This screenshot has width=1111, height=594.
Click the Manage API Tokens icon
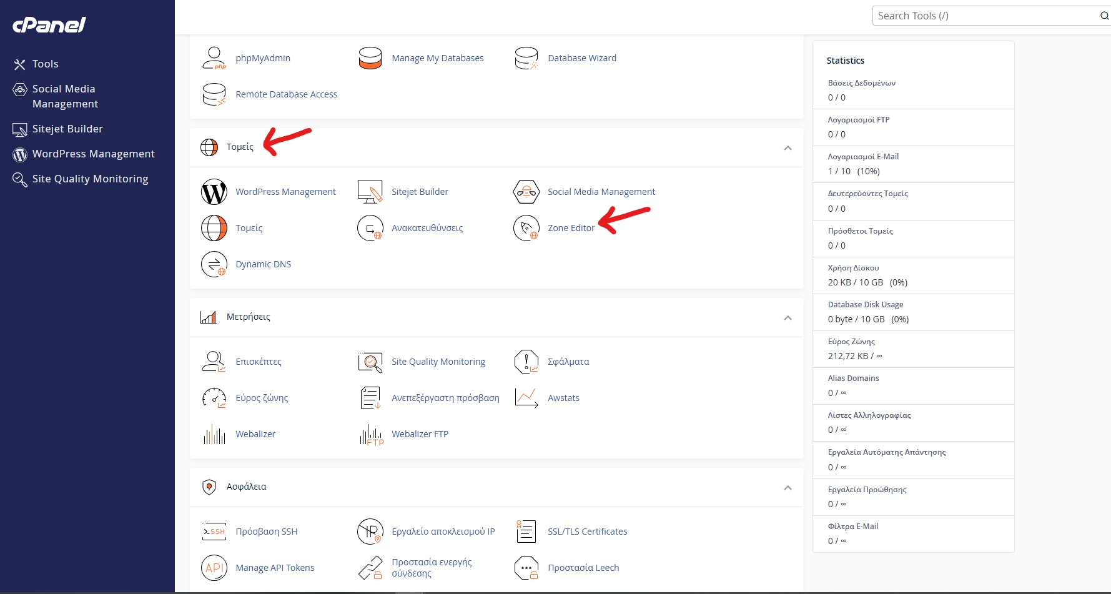point(214,568)
